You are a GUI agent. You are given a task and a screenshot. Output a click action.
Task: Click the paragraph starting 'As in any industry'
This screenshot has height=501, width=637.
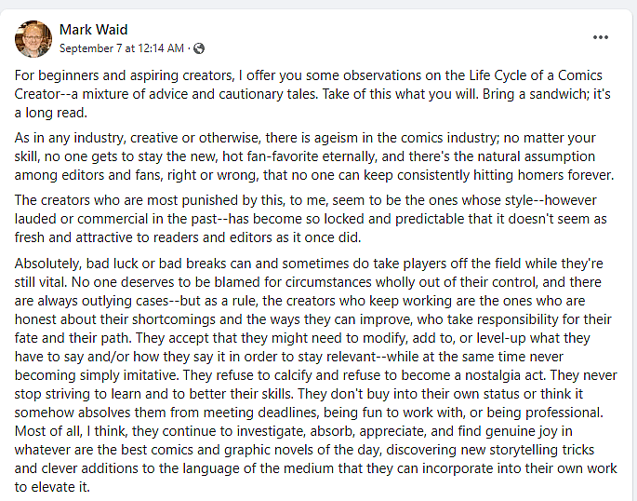coord(307,156)
